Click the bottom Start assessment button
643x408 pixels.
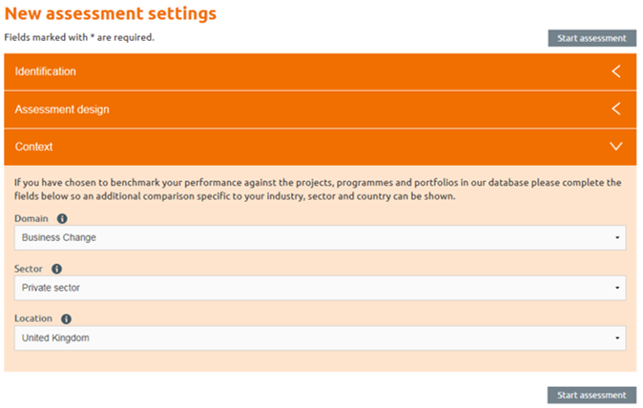[x=591, y=396]
